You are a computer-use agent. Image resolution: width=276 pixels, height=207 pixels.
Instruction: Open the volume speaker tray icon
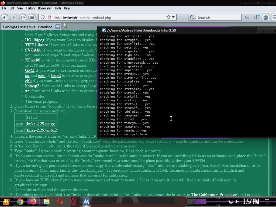[237, 202]
